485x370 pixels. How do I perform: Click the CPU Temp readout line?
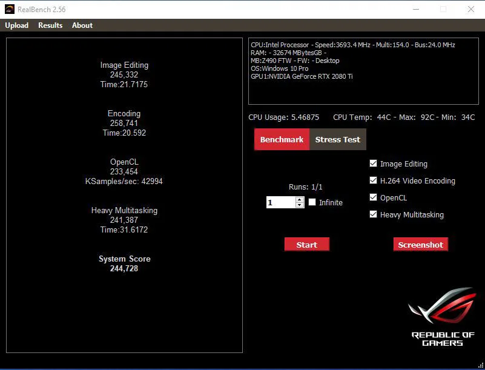tap(404, 117)
